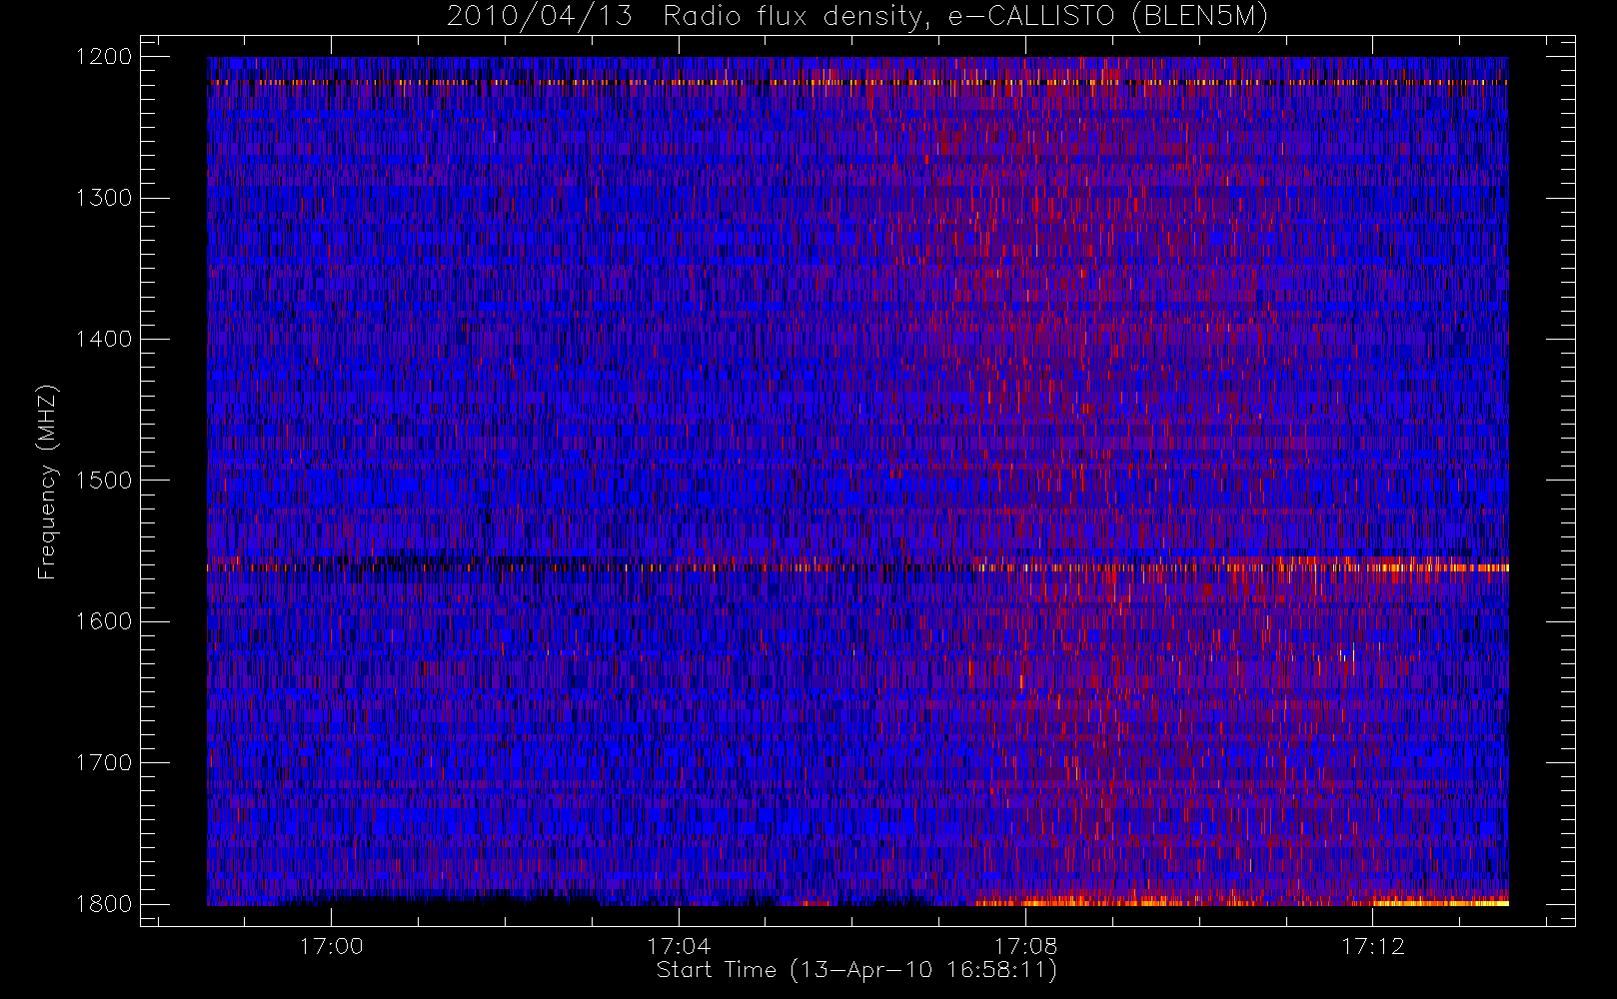Select the 1500 frequency tick label
Viewport: 1617px width, 999px height.
tap(104, 481)
